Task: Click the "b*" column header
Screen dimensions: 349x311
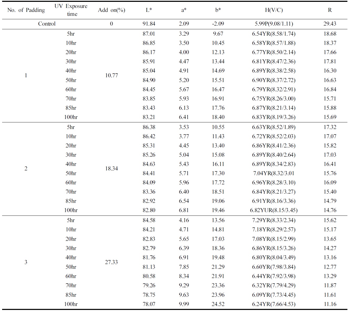Action: coord(218,10)
